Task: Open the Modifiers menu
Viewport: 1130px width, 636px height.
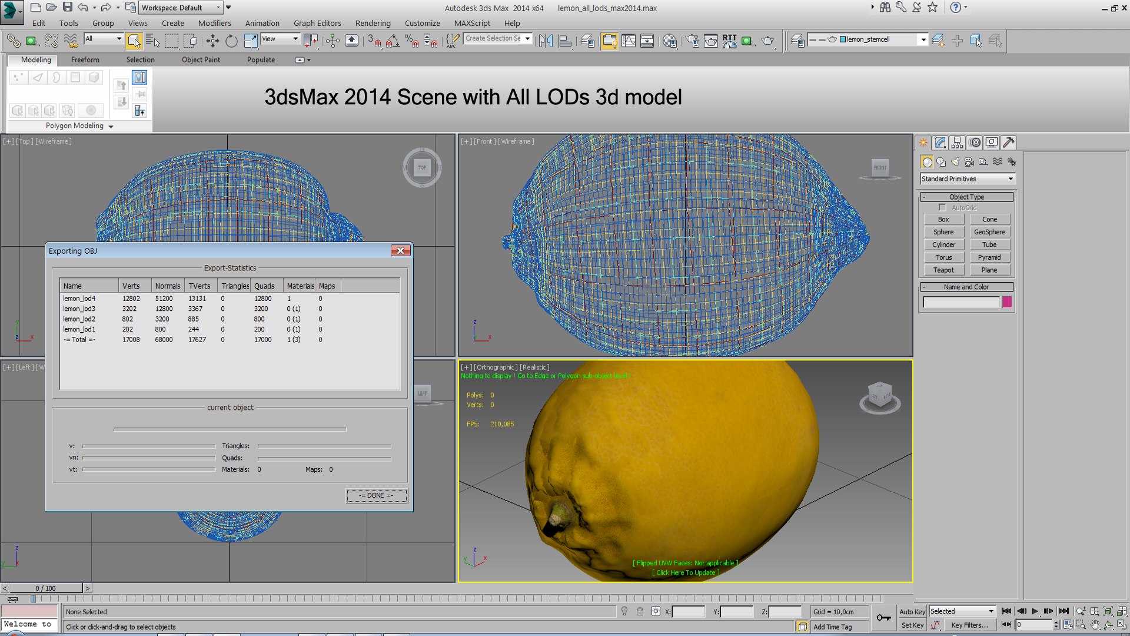Action: tap(214, 24)
